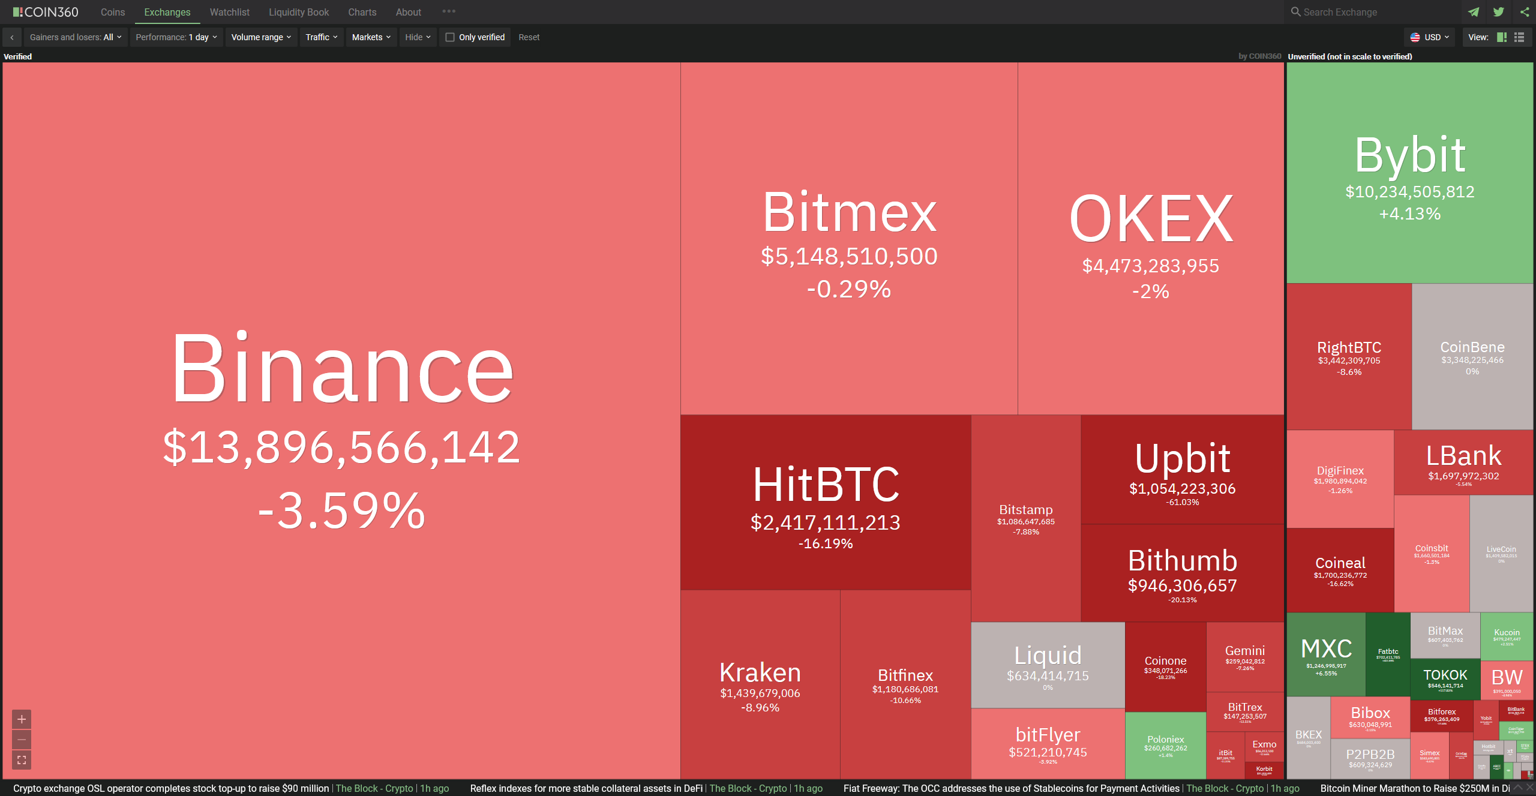Enable the Only verified checkbox
1536x796 pixels.
click(x=450, y=37)
